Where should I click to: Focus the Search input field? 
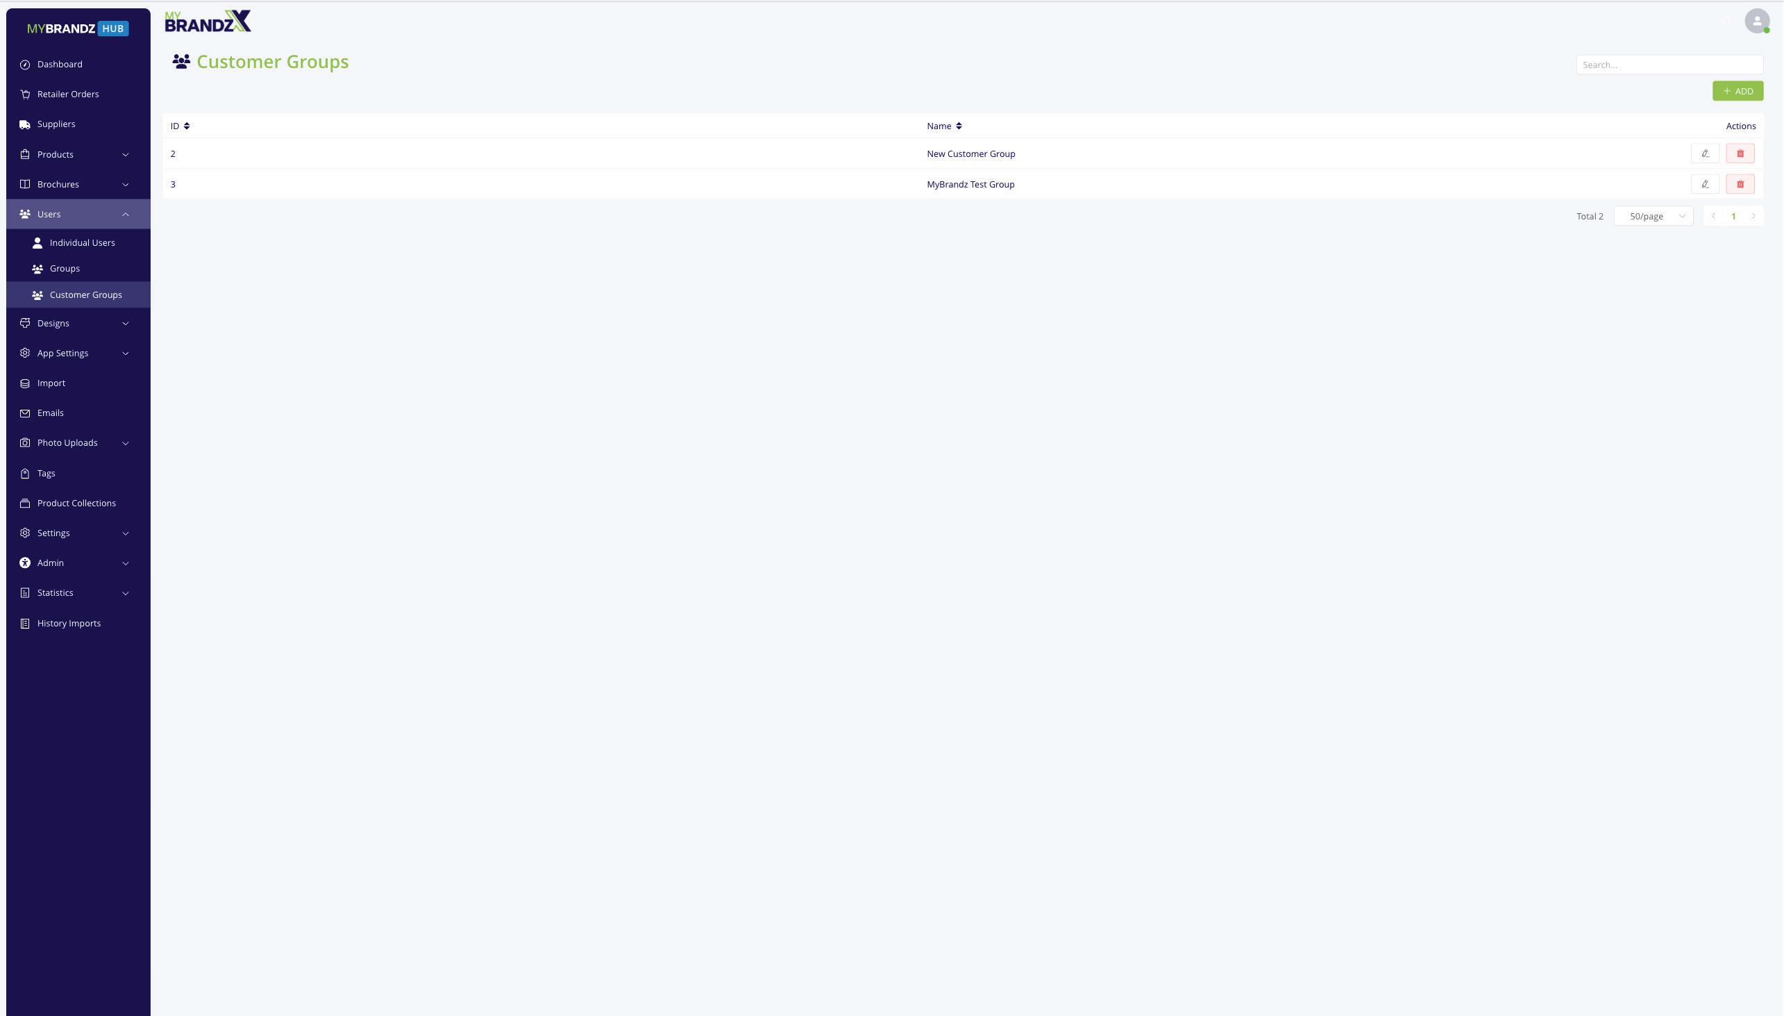(1668, 65)
